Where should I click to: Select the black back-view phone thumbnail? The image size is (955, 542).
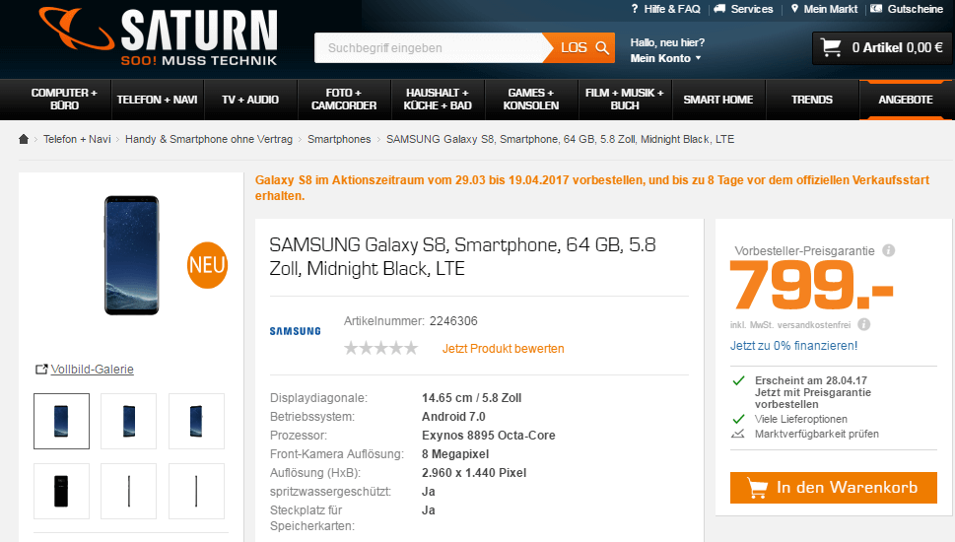pyautogui.click(x=61, y=491)
